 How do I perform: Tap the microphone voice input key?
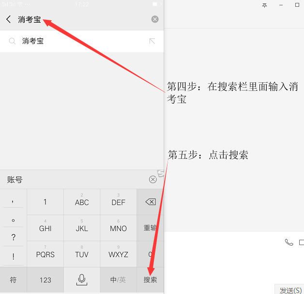coord(82,280)
